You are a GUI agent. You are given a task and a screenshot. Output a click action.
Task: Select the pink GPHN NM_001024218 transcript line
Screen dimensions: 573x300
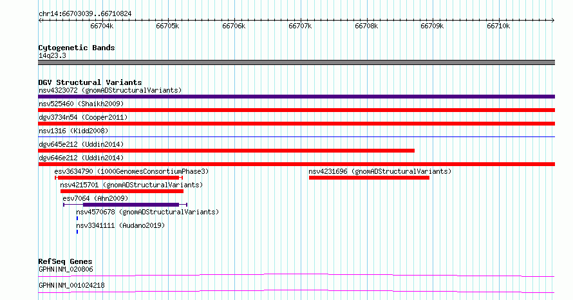[296, 291]
